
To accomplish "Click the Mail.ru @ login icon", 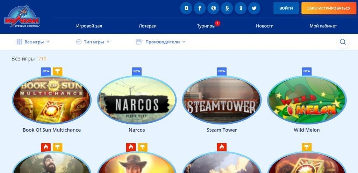I will (x=213, y=8).
